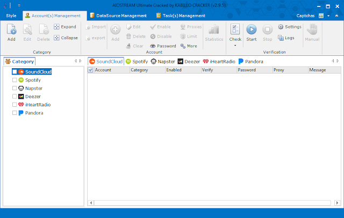Image resolution: width=344 pixels, height=218 pixels.
Task: Click the Disable account button
Action: pyautogui.click(x=161, y=37)
